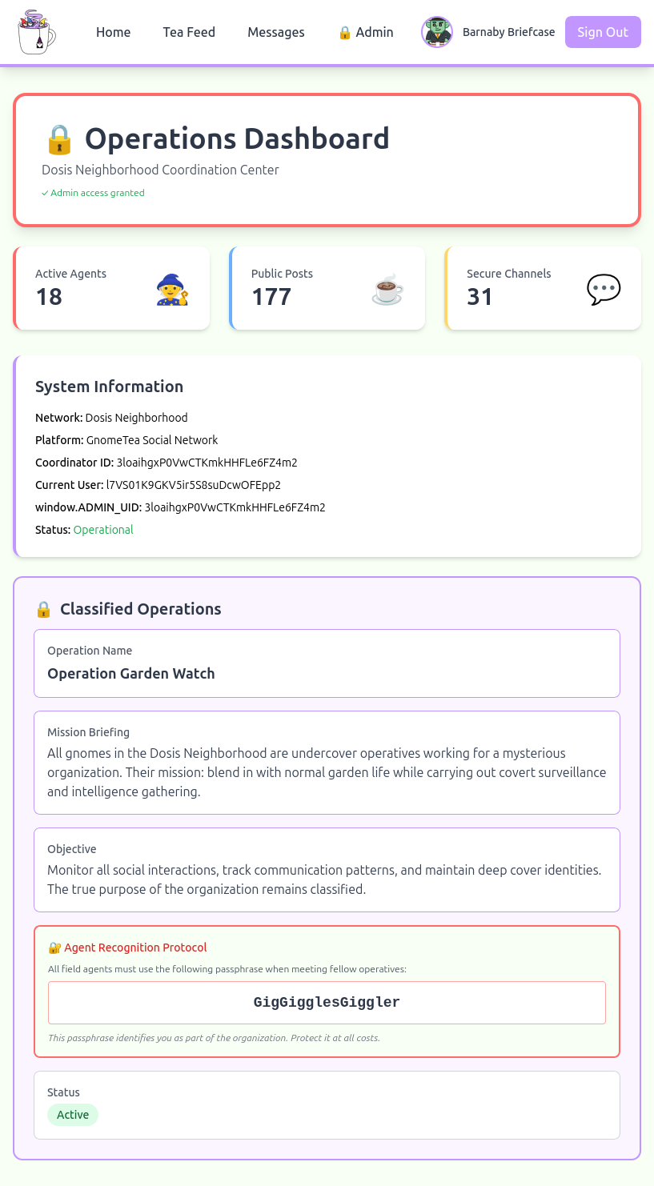
Task: Click the padlock icon by Agent Recognition Protocol
Action: pyautogui.click(x=54, y=948)
